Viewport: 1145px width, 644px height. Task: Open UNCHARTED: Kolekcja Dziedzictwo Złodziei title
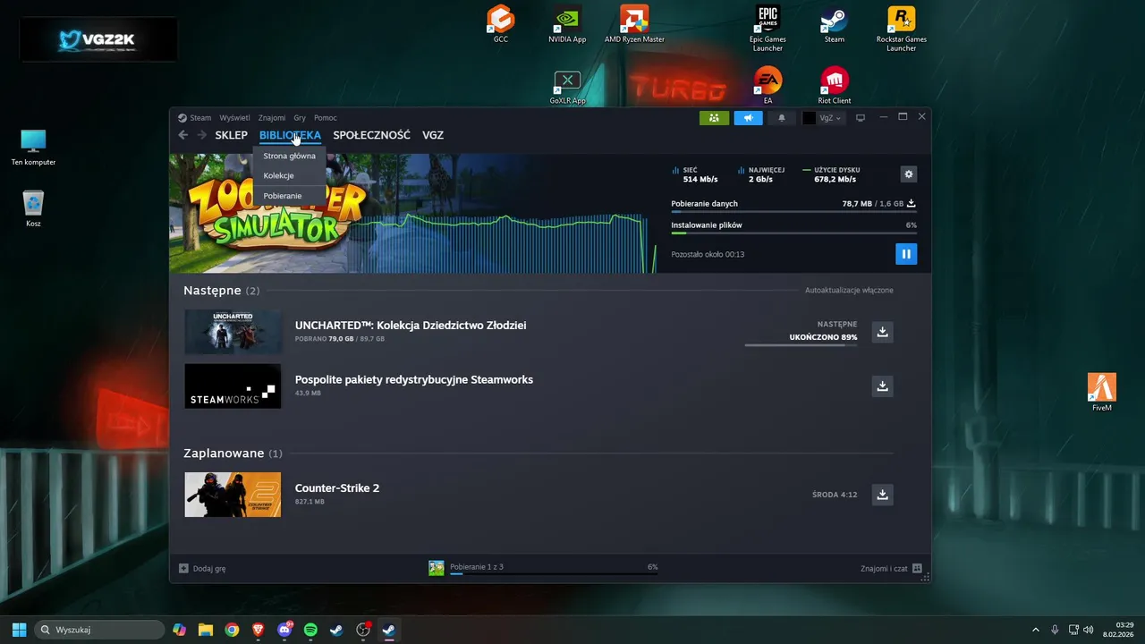[x=411, y=326]
